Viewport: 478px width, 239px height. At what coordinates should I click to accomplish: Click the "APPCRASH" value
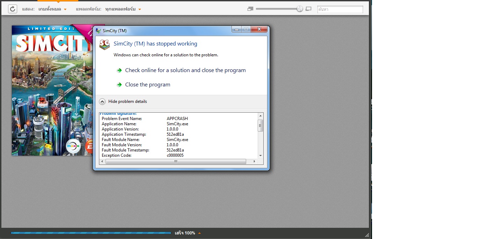[x=177, y=119]
